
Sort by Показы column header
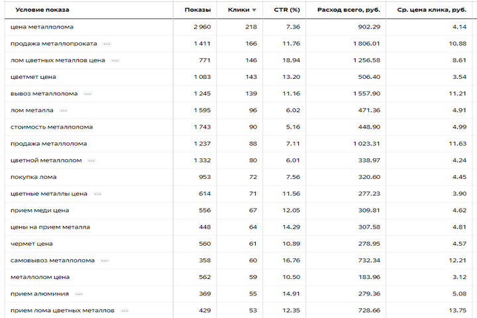pos(197,10)
